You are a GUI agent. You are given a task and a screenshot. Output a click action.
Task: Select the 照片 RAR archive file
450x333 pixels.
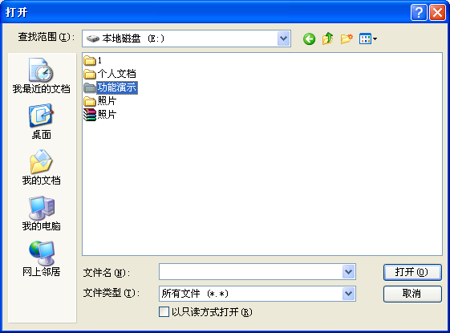click(100, 115)
